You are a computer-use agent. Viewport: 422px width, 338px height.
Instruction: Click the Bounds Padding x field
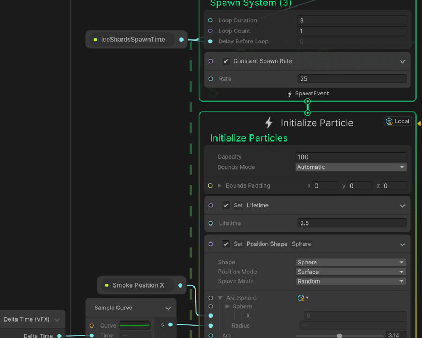[325, 186]
